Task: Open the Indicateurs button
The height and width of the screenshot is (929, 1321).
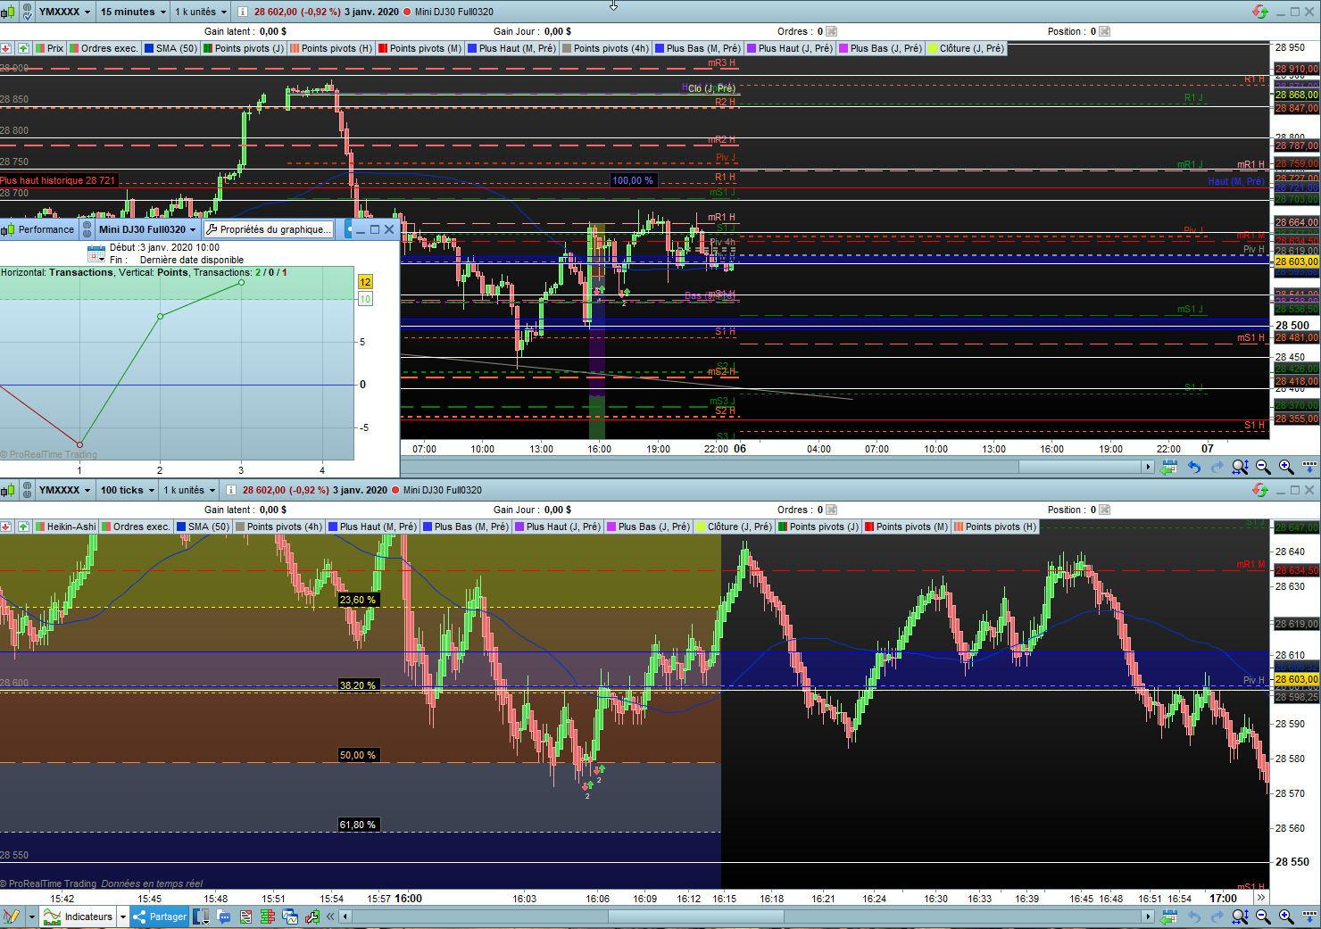Action: tap(79, 917)
